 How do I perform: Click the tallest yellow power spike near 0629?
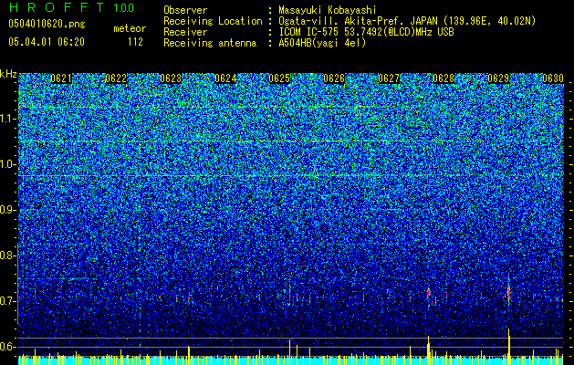(509, 347)
